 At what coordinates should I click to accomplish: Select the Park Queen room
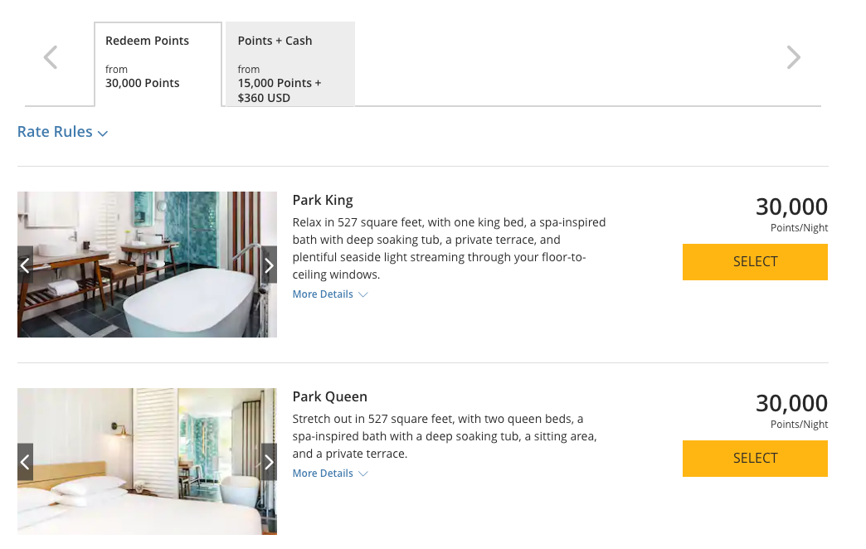(755, 459)
